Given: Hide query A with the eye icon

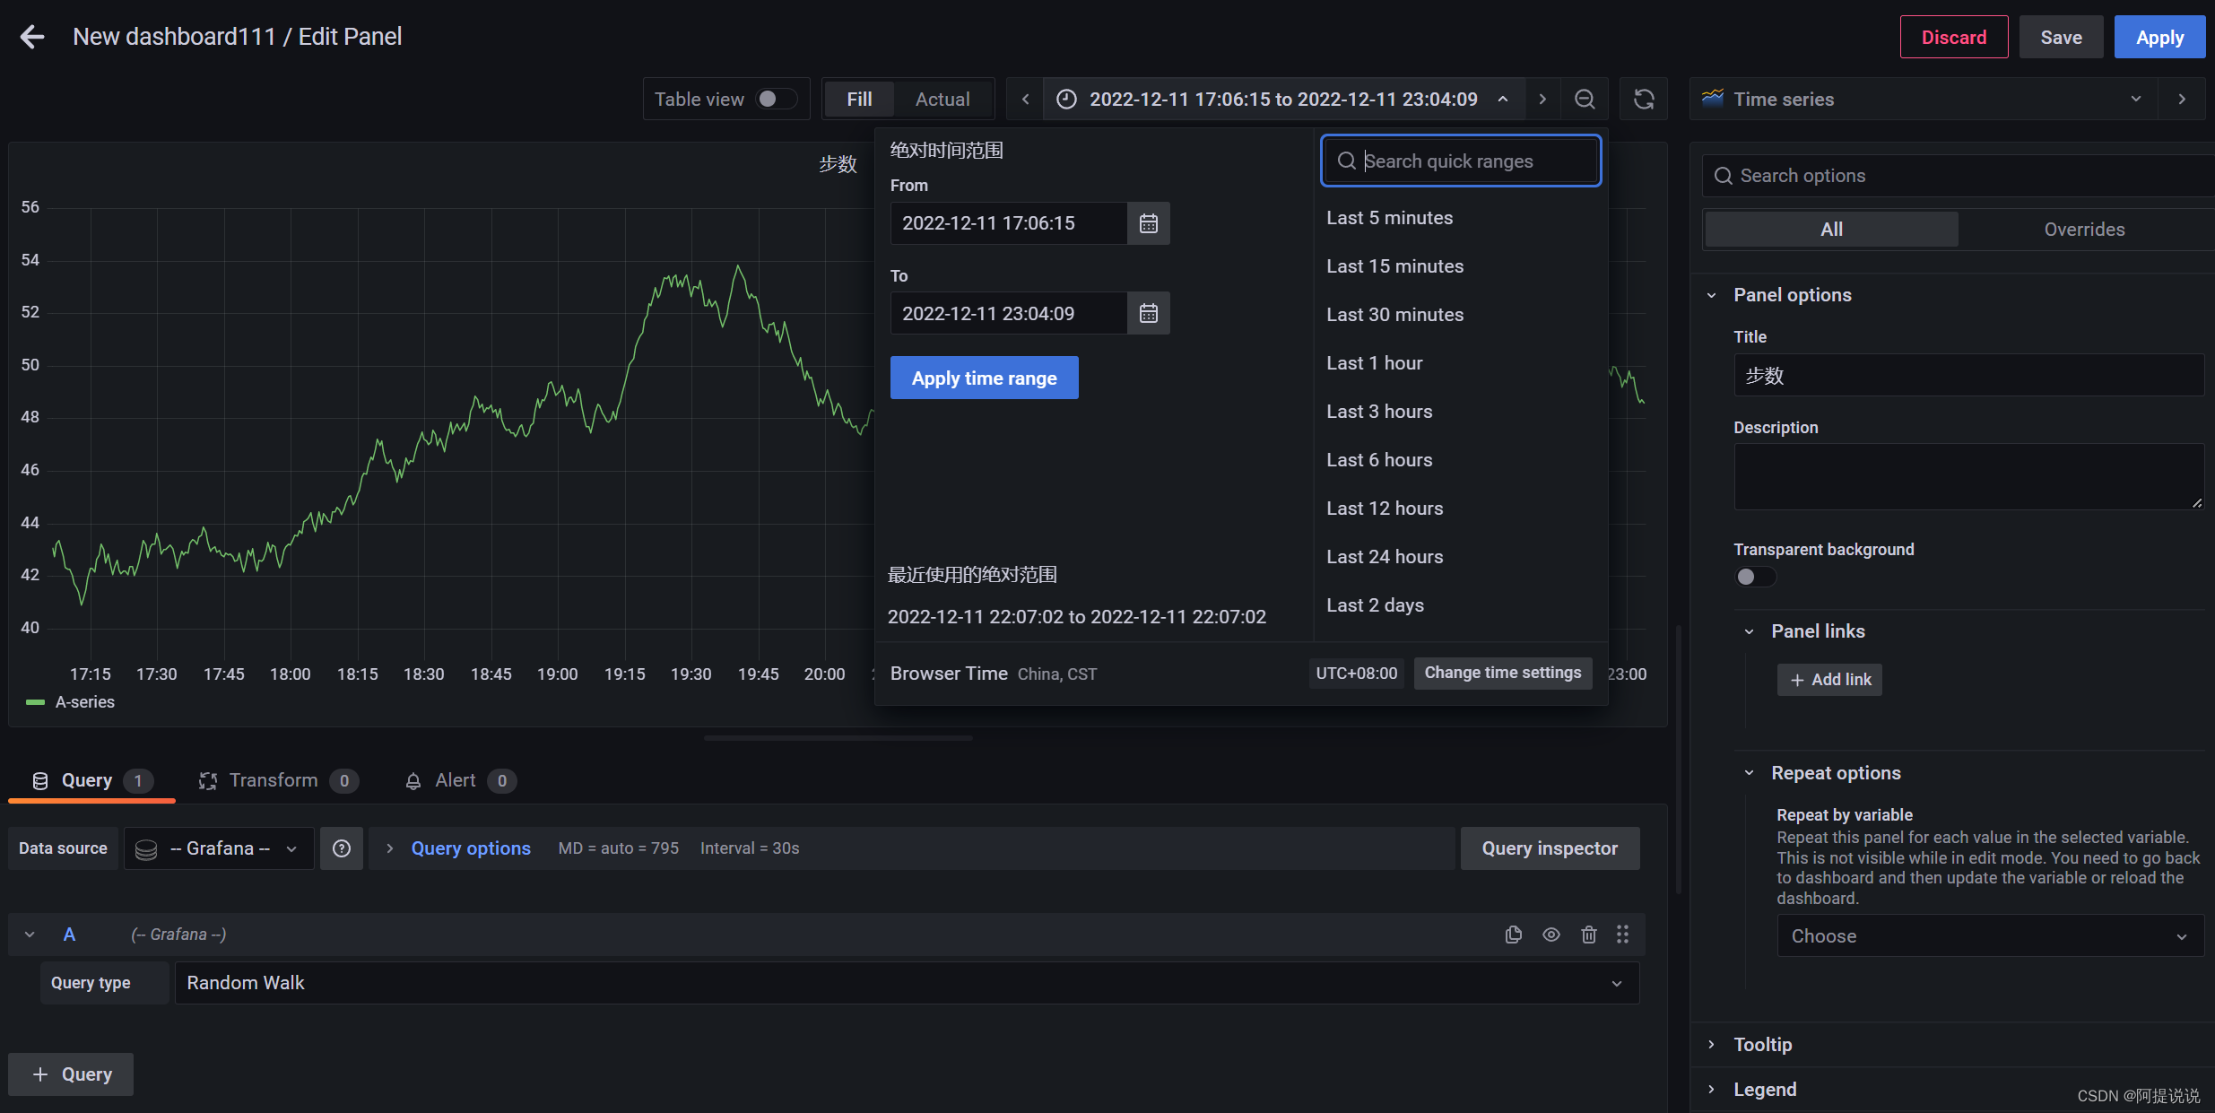Looking at the screenshot, I should [x=1551, y=935].
